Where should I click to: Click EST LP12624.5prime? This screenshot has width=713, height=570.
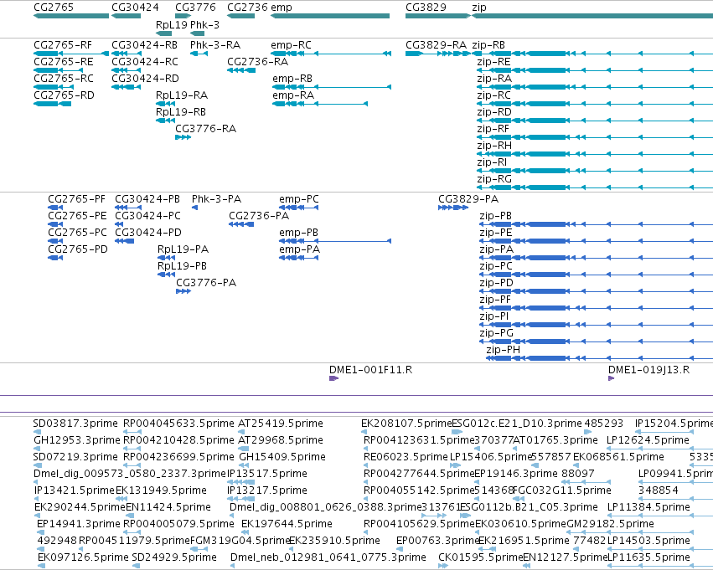coord(648,440)
